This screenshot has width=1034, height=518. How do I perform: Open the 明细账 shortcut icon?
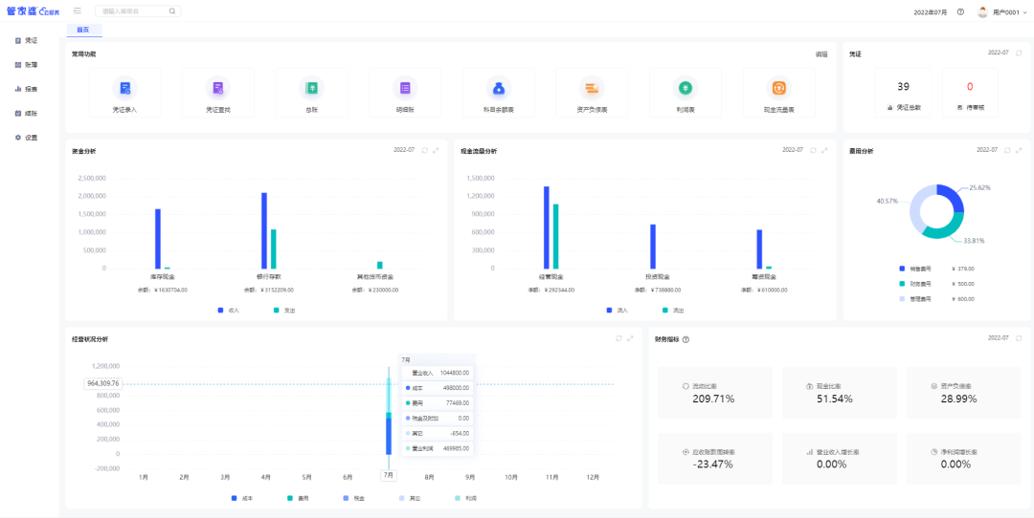point(405,89)
